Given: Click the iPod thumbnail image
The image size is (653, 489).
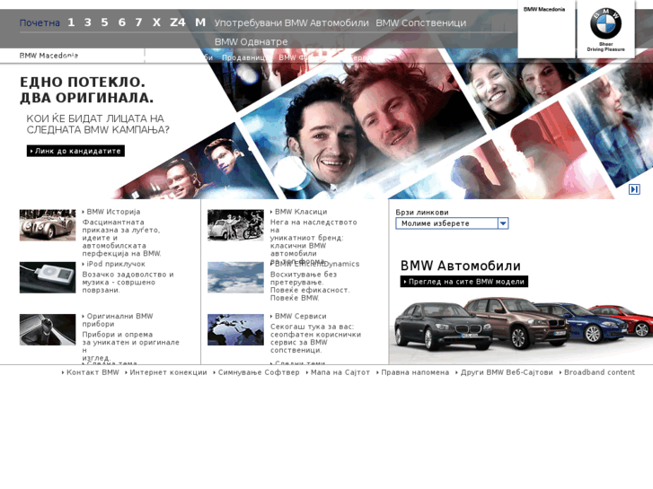Looking at the screenshot, I should tap(48, 277).
